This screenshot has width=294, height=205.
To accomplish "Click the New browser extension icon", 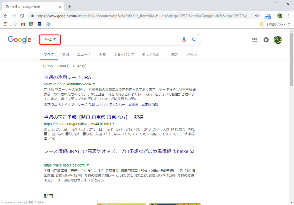I will tap(267, 16).
